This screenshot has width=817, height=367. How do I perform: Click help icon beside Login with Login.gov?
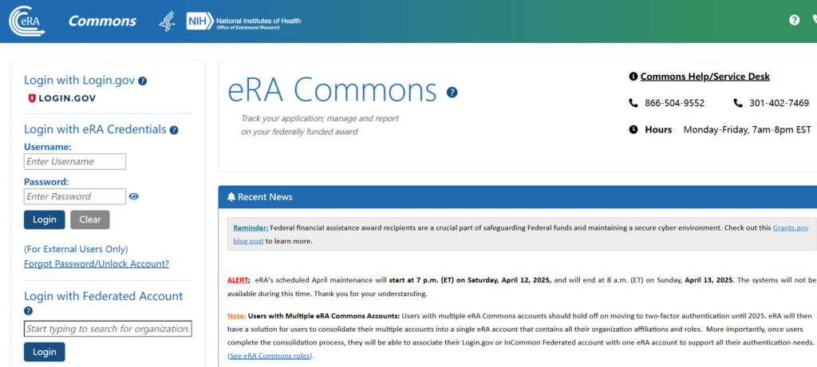143,81
